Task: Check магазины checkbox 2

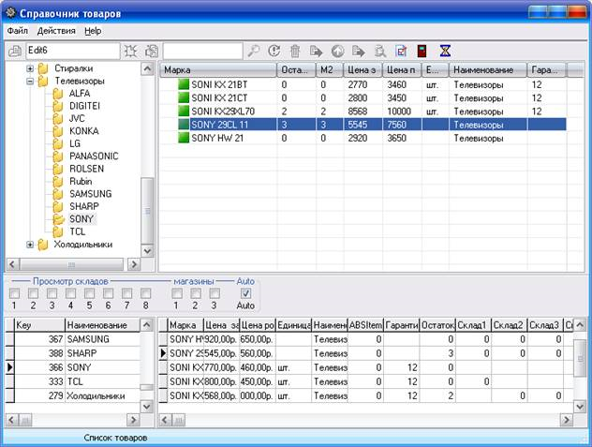Action: click(196, 293)
